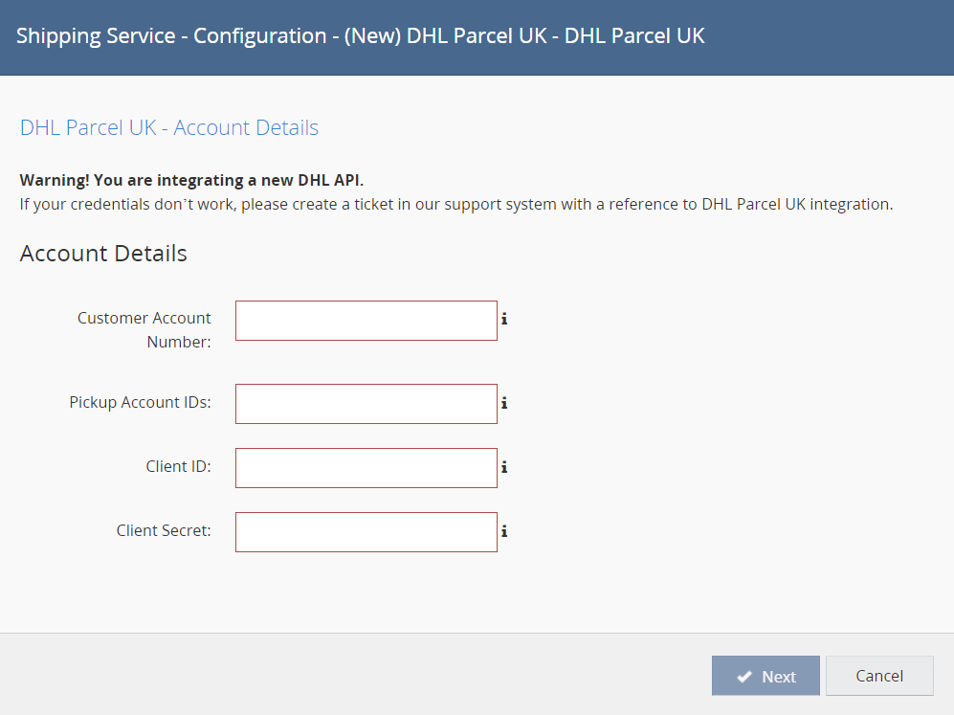Click the Customer Account Number label

point(144,329)
